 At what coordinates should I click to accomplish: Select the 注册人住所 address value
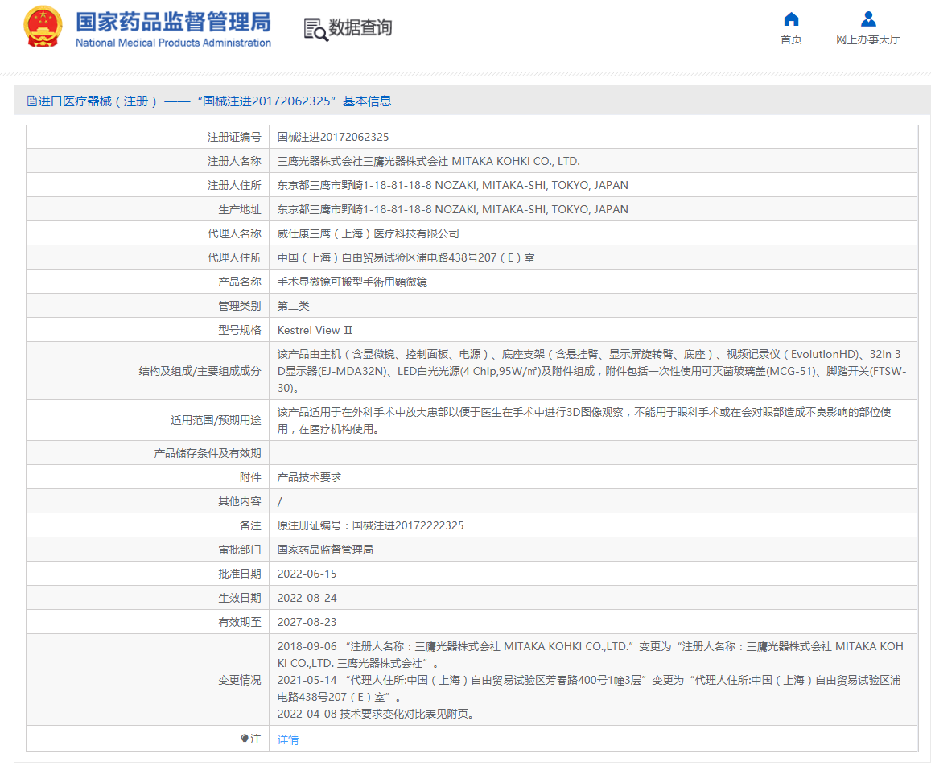(x=452, y=185)
